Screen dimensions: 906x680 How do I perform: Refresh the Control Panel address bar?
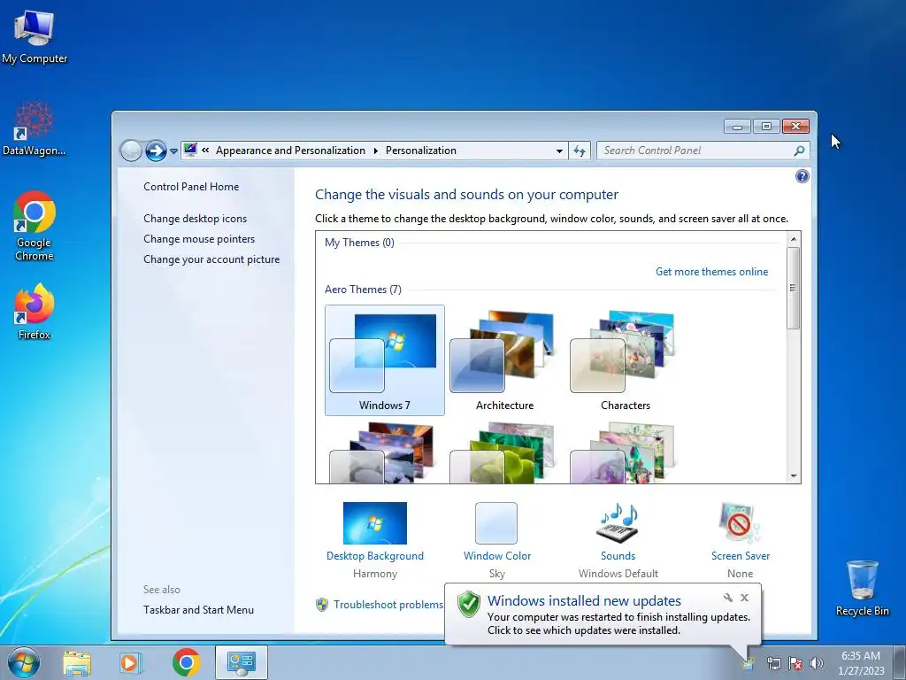point(580,151)
